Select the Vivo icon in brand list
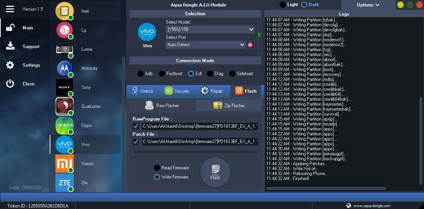 point(64,145)
